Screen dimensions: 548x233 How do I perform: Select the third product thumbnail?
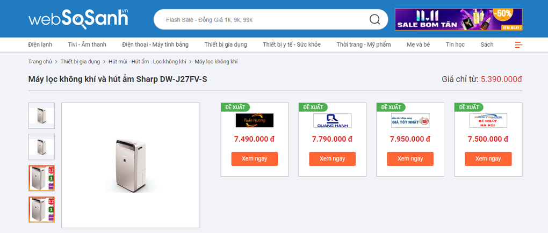pyautogui.click(x=41, y=178)
